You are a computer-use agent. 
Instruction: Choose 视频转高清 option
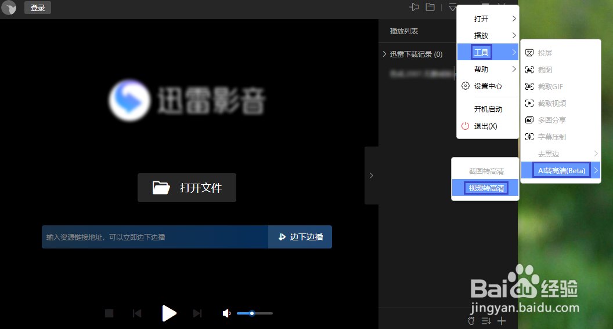click(x=486, y=188)
